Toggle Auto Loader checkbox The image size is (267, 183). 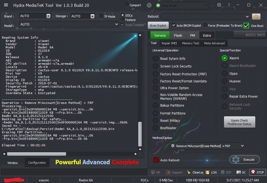122,25
